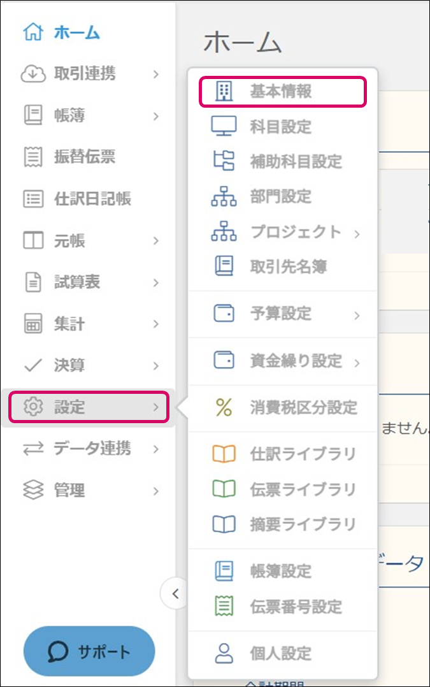
Task: Expand the プロジェクト submenu chevron
Action: [x=357, y=233]
